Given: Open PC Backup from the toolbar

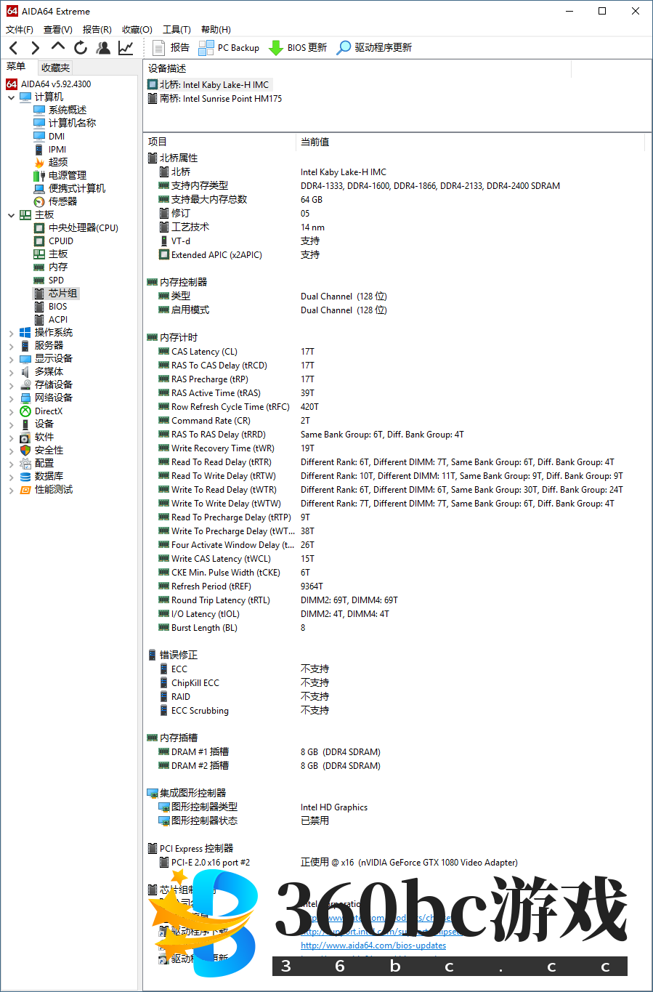Looking at the screenshot, I should click(x=229, y=48).
